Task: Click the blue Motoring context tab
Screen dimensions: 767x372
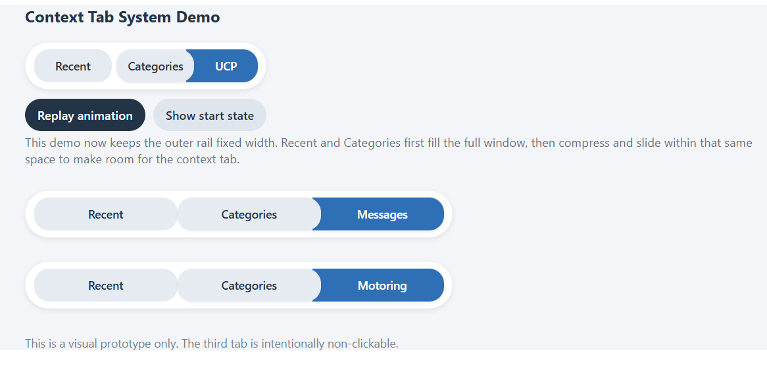Action: [382, 286]
